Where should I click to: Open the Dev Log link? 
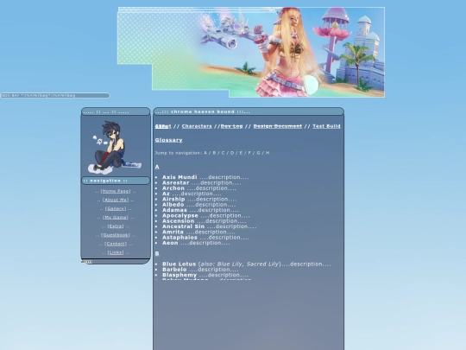[231, 126]
